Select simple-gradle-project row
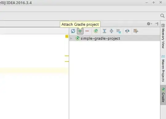 (x=115, y=38)
